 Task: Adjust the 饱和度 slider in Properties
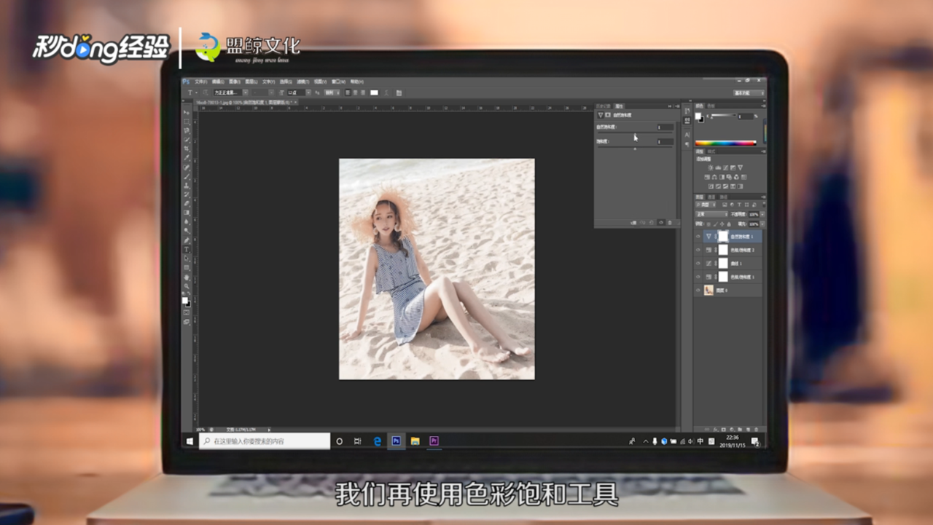tap(635, 148)
